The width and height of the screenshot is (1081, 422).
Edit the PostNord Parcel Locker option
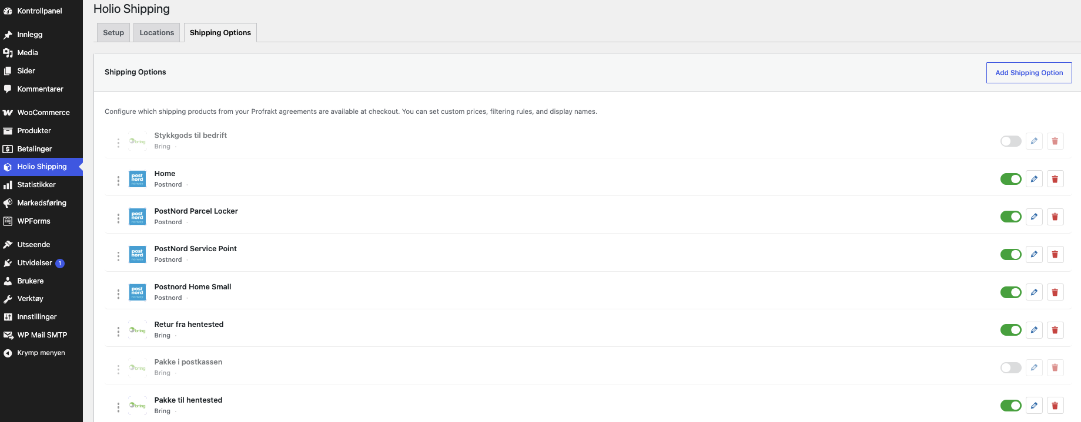[x=1034, y=217]
